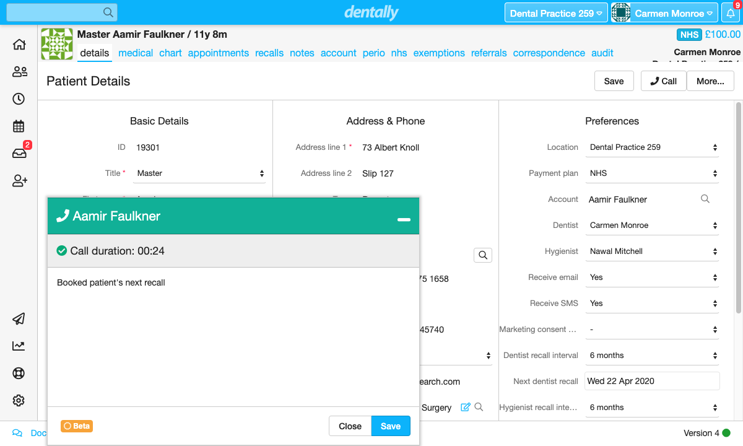Switch to the appointments tab
Viewport: 743px width, 446px height.
[x=218, y=53]
